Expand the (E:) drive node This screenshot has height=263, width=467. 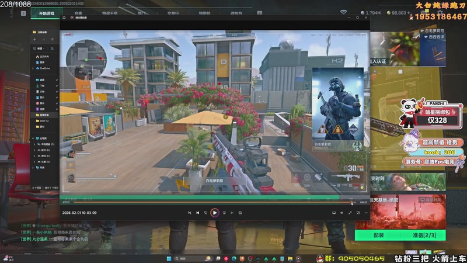(x=34, y=150)
